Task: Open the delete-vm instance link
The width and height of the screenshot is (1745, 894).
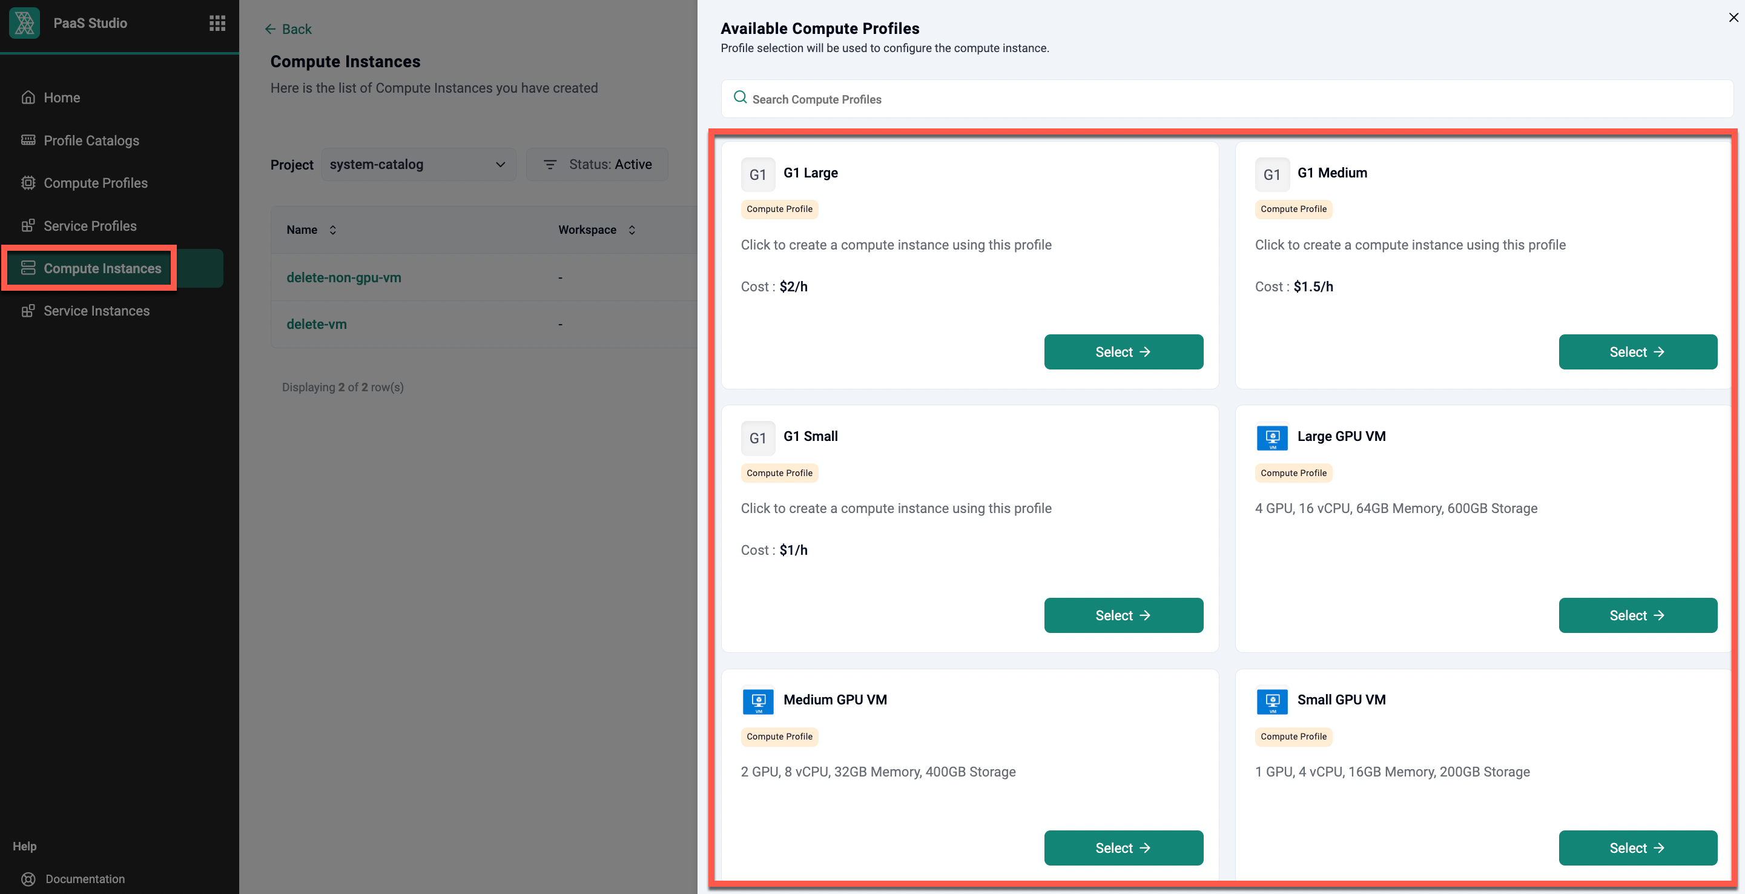Action: pos(316,325)
